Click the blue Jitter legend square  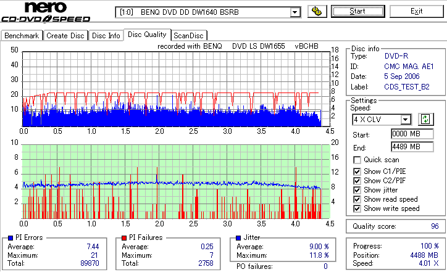coord(238,238)
